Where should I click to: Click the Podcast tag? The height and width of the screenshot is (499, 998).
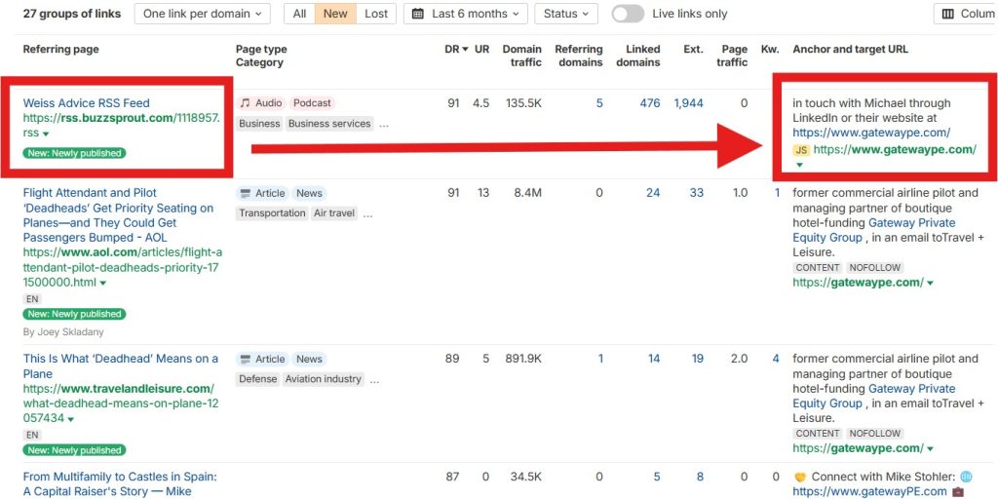[312, 103]
